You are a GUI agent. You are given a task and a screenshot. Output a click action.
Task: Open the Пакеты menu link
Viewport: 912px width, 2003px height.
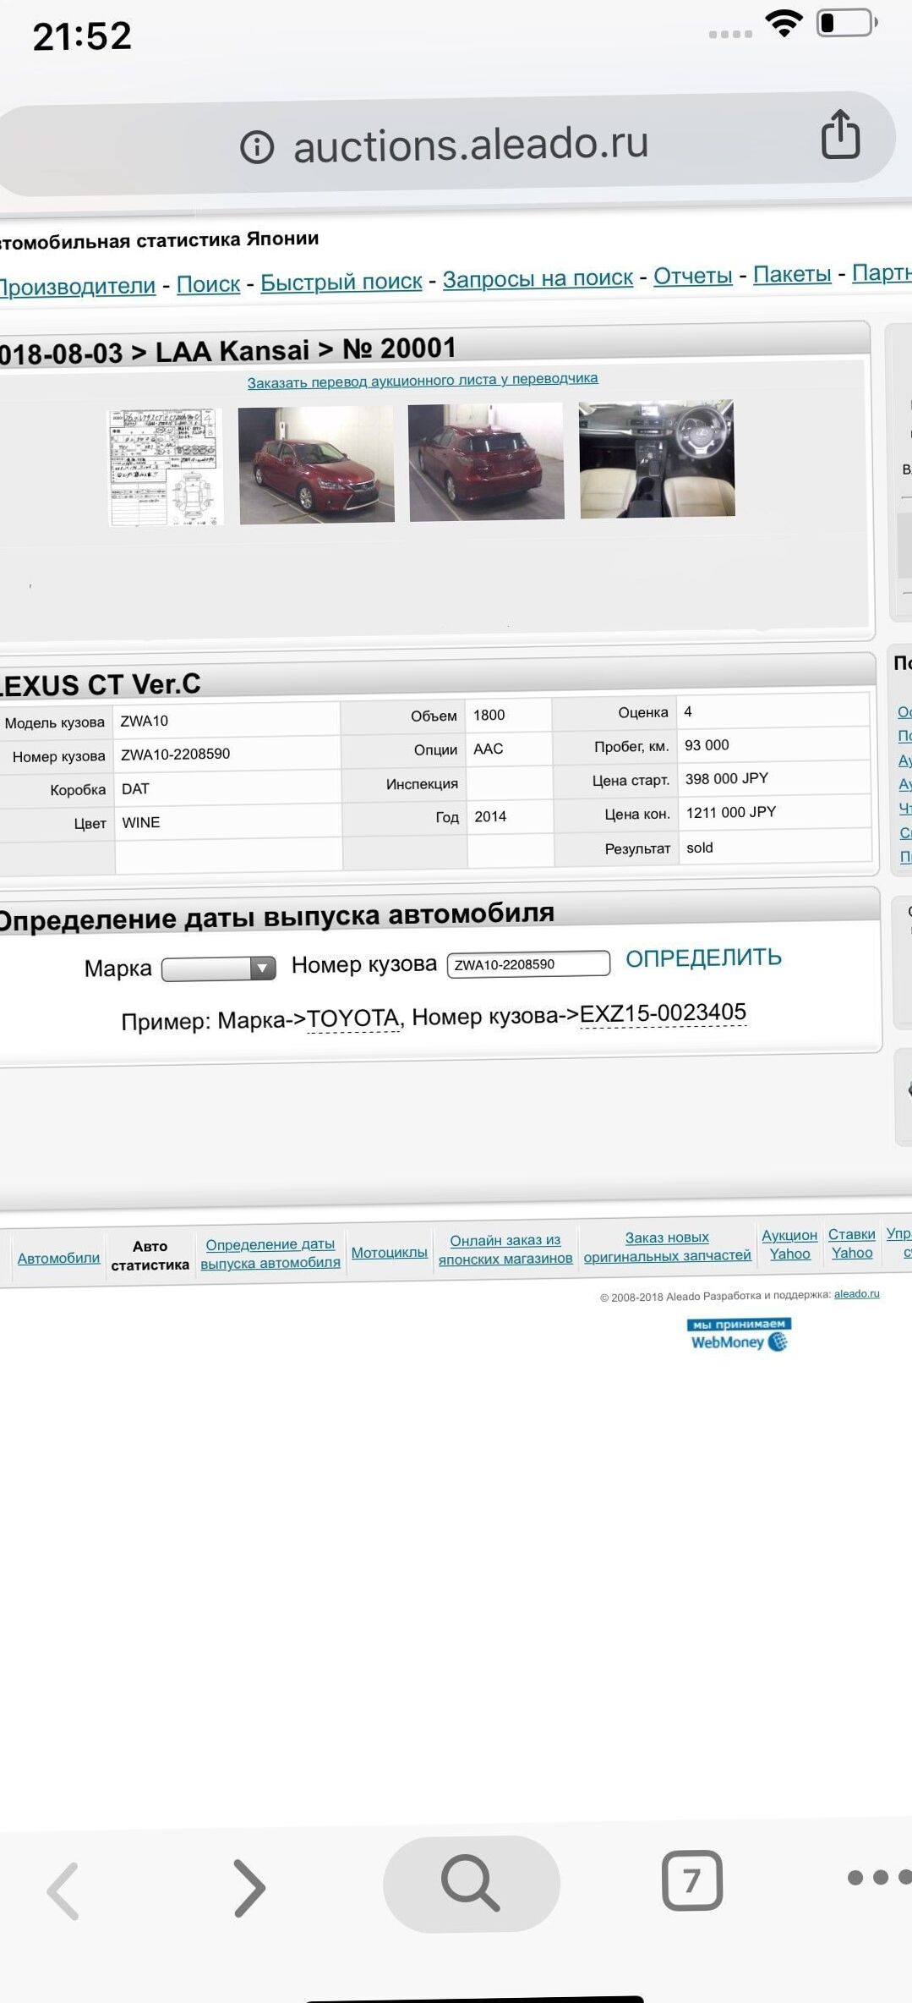(x=792, y=274)
